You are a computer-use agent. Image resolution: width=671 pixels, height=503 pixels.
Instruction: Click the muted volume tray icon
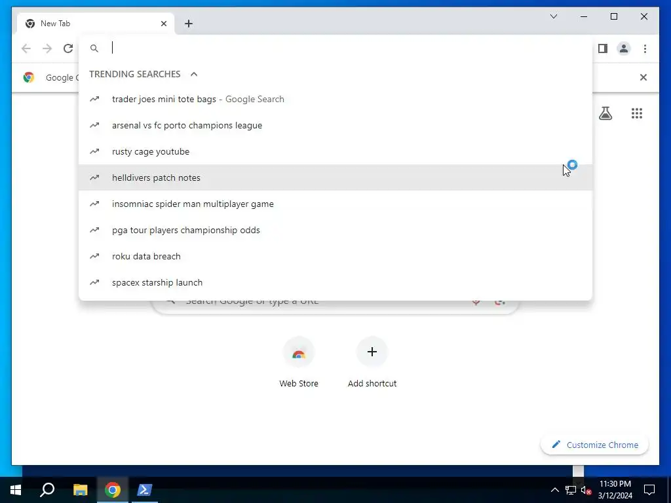click(586, 490)
